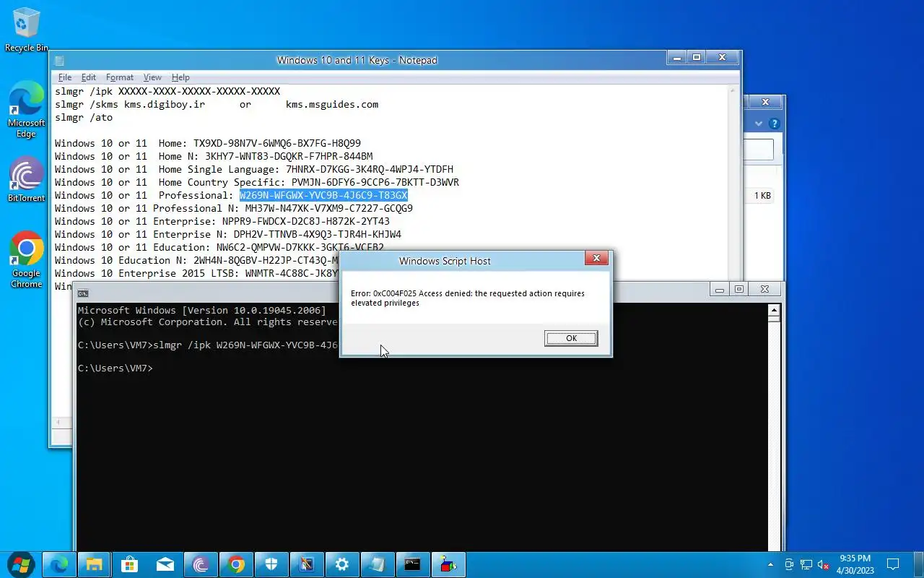Open the Help menu in Notepad
Viewport: 924px width, 578px height.
click(x=180, y=77)
